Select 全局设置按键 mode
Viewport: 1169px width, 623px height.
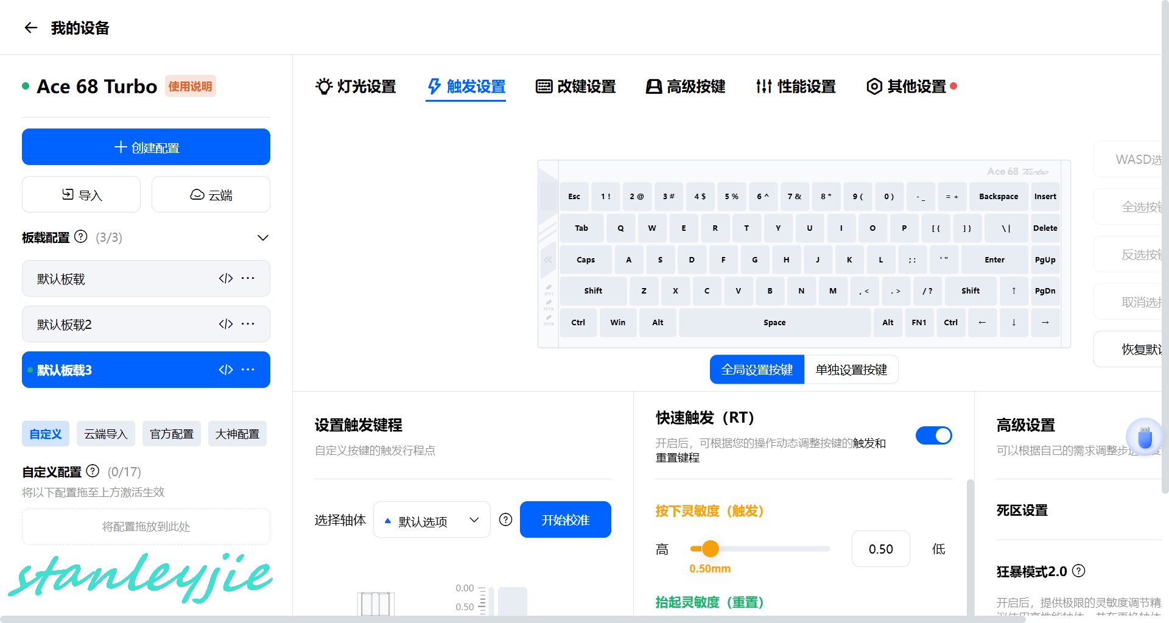(x=757, y=370)
